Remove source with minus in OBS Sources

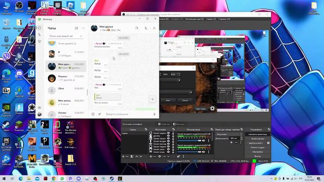(155, 157)
